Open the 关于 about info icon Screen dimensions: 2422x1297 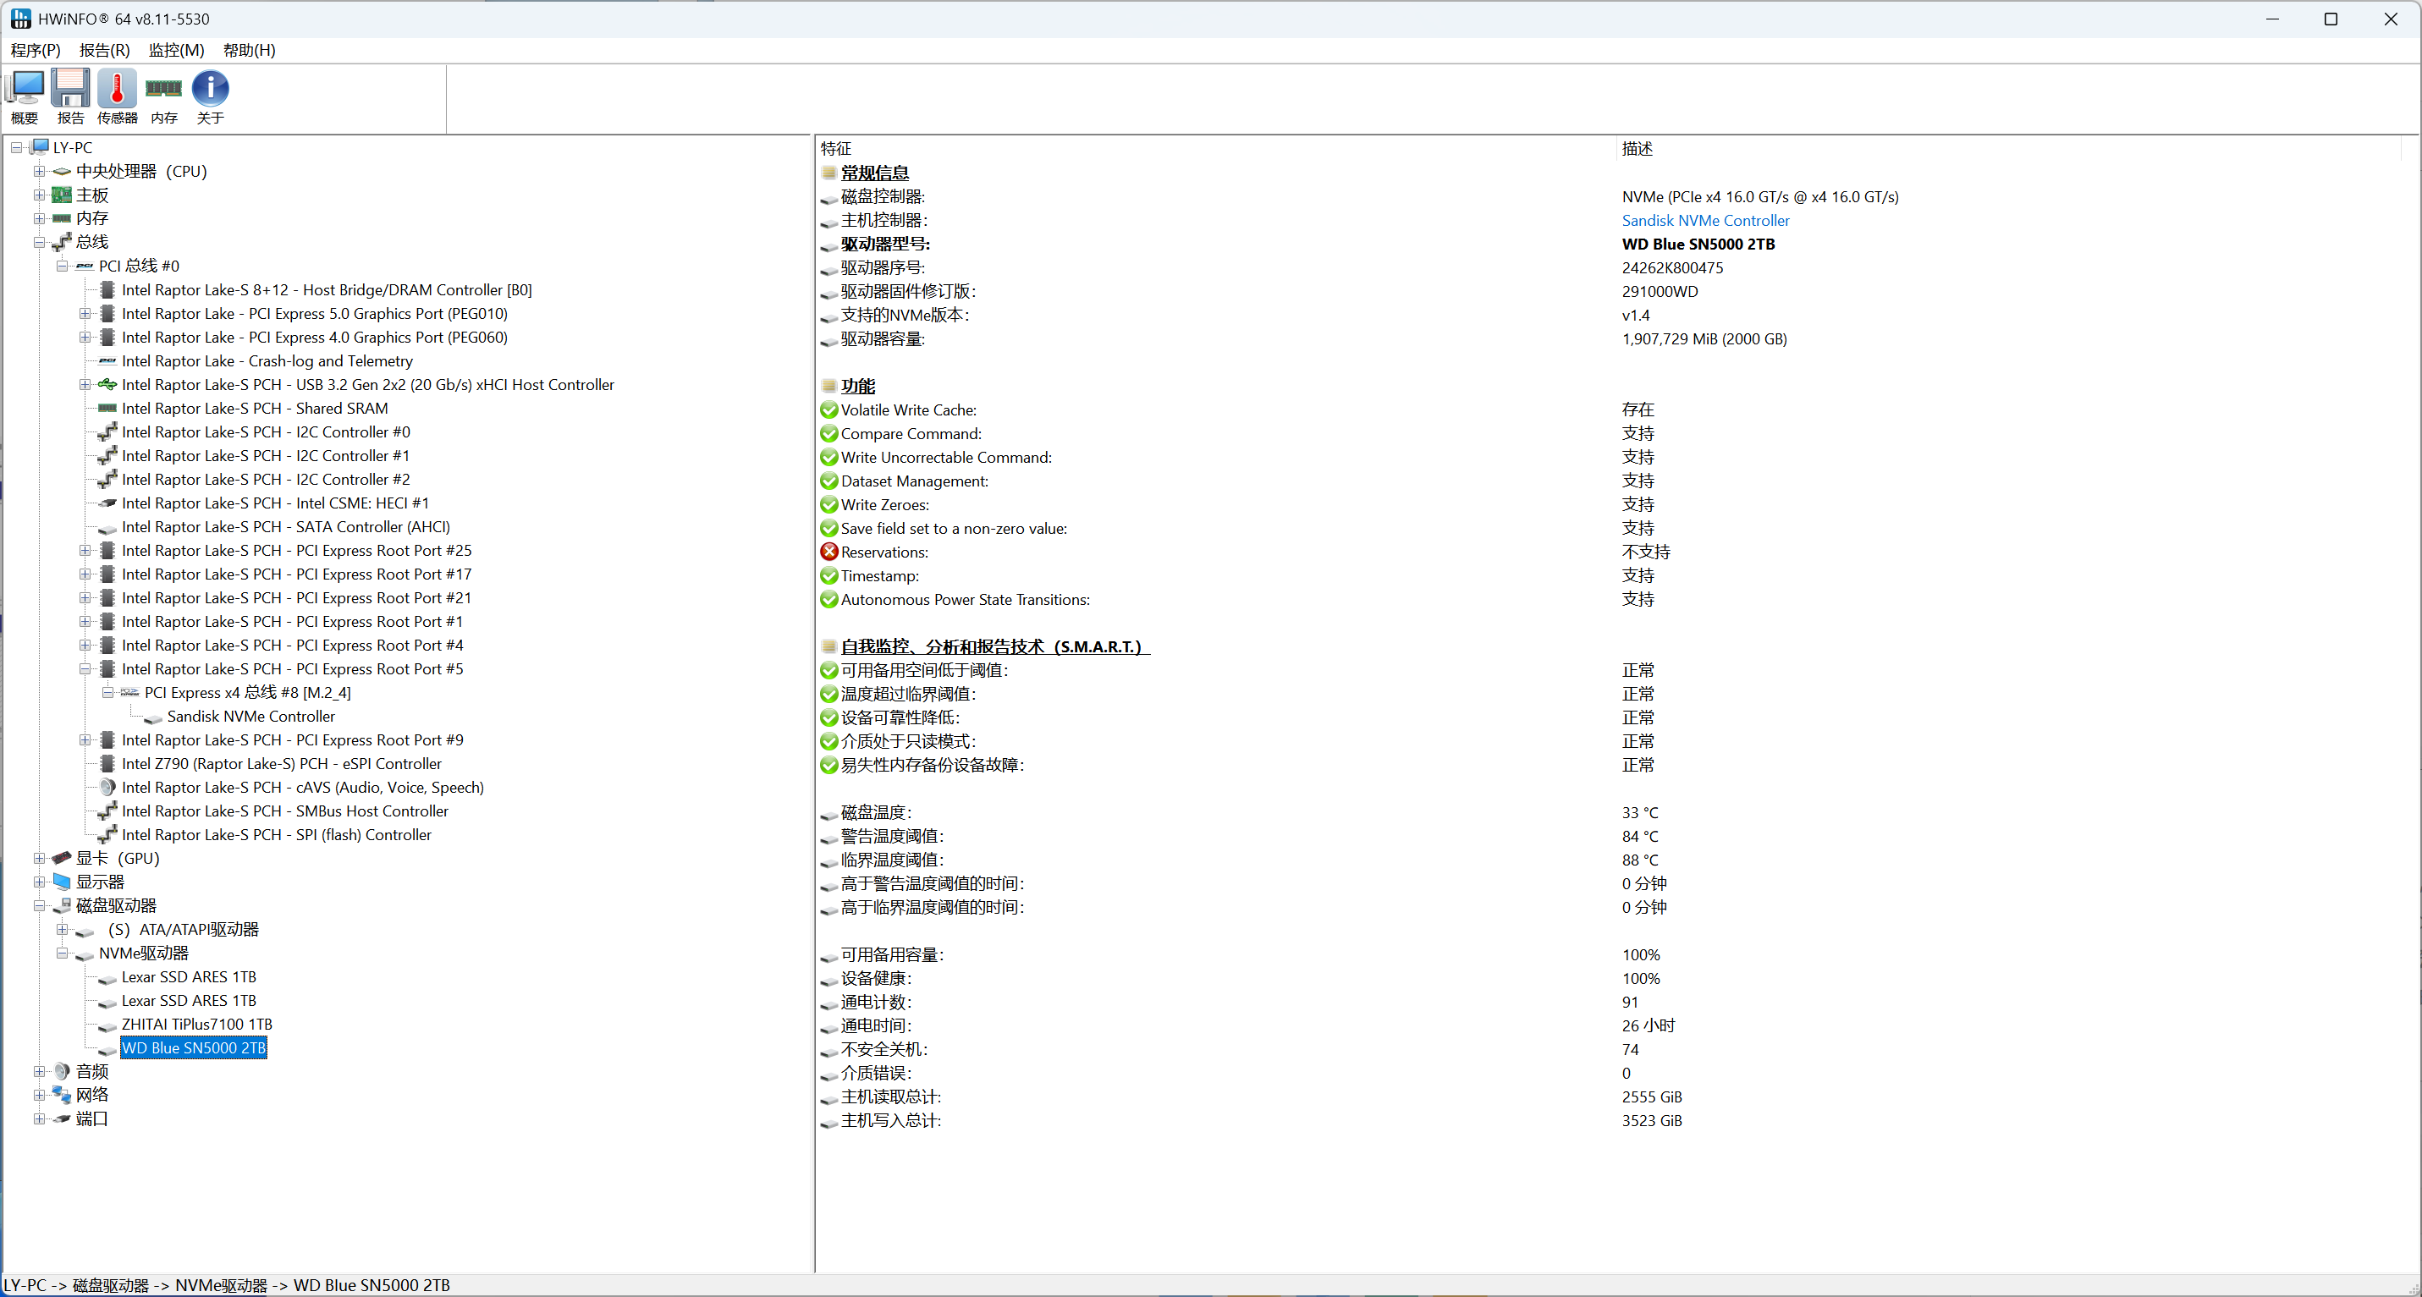click(x=210, y=96)
